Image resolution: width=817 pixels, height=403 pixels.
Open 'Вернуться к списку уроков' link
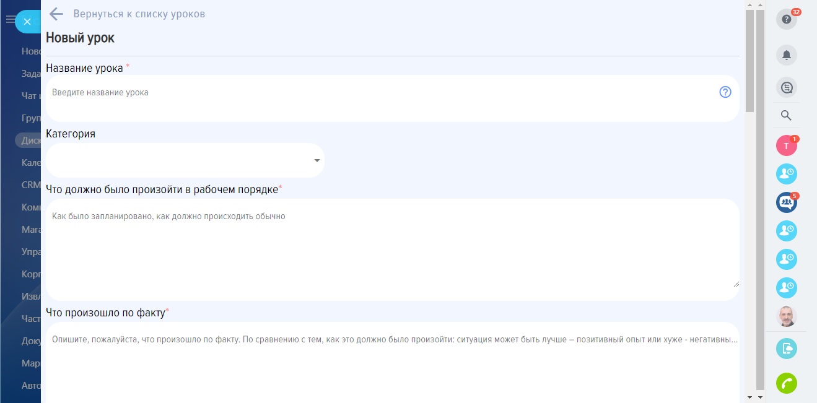point(139,14)
